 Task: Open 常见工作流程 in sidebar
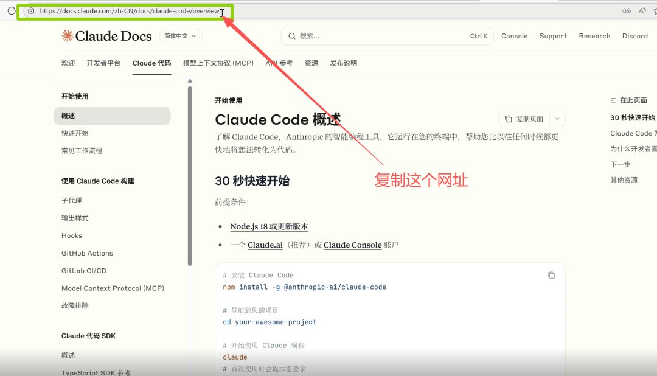point(82,151)
